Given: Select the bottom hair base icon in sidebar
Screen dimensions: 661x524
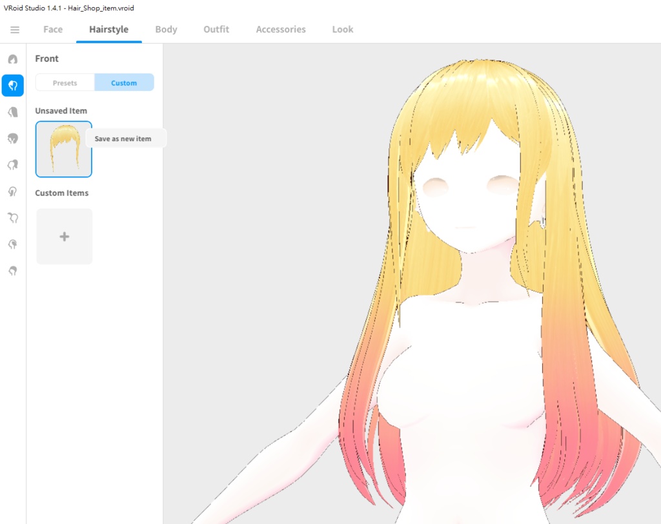Looking at the screenshot, I should [x=13, y=271].
